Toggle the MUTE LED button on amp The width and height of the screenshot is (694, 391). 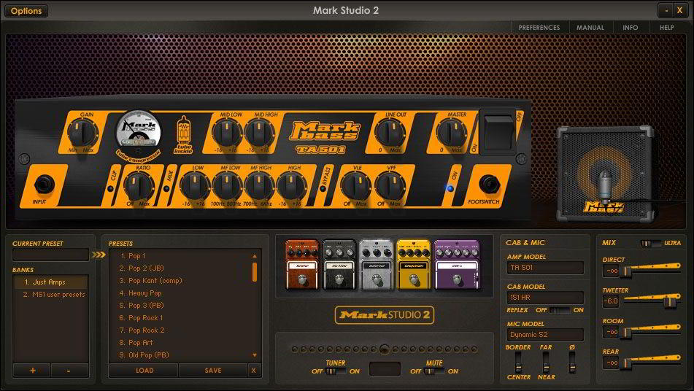click(x=166, y=188)
